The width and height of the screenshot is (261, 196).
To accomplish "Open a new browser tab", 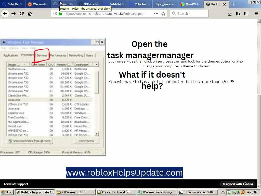I will [233, 4].
